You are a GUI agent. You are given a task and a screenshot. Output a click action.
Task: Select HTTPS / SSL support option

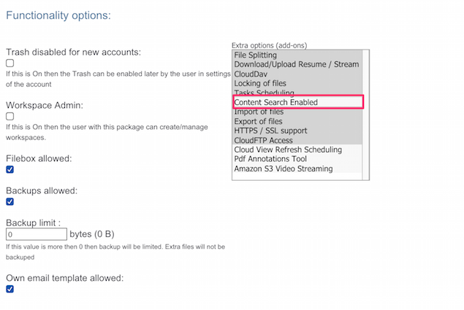(x=269, y=131)
